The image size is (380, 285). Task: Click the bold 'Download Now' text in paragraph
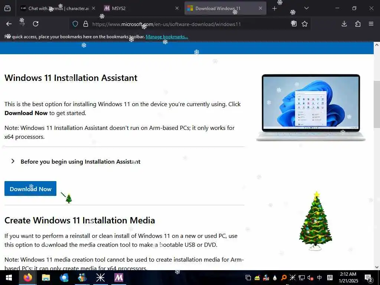pos(26,113)
